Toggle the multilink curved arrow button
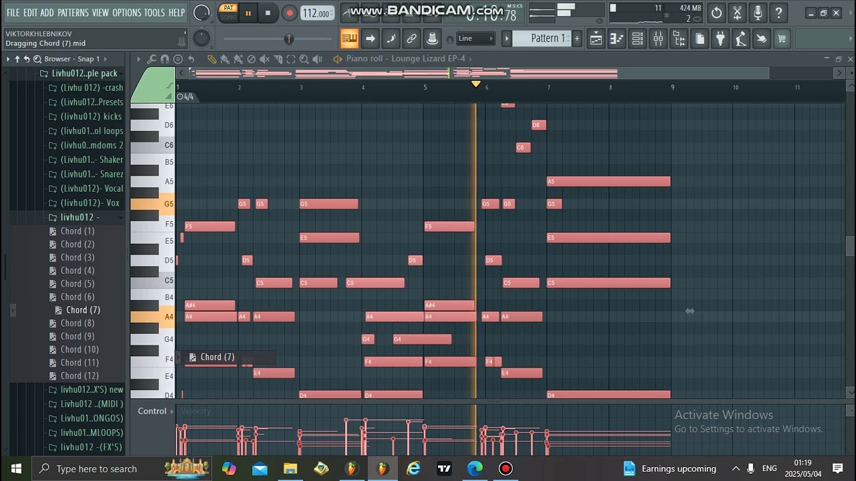Viewport: 856px width, 481px height. click(391, 39)
